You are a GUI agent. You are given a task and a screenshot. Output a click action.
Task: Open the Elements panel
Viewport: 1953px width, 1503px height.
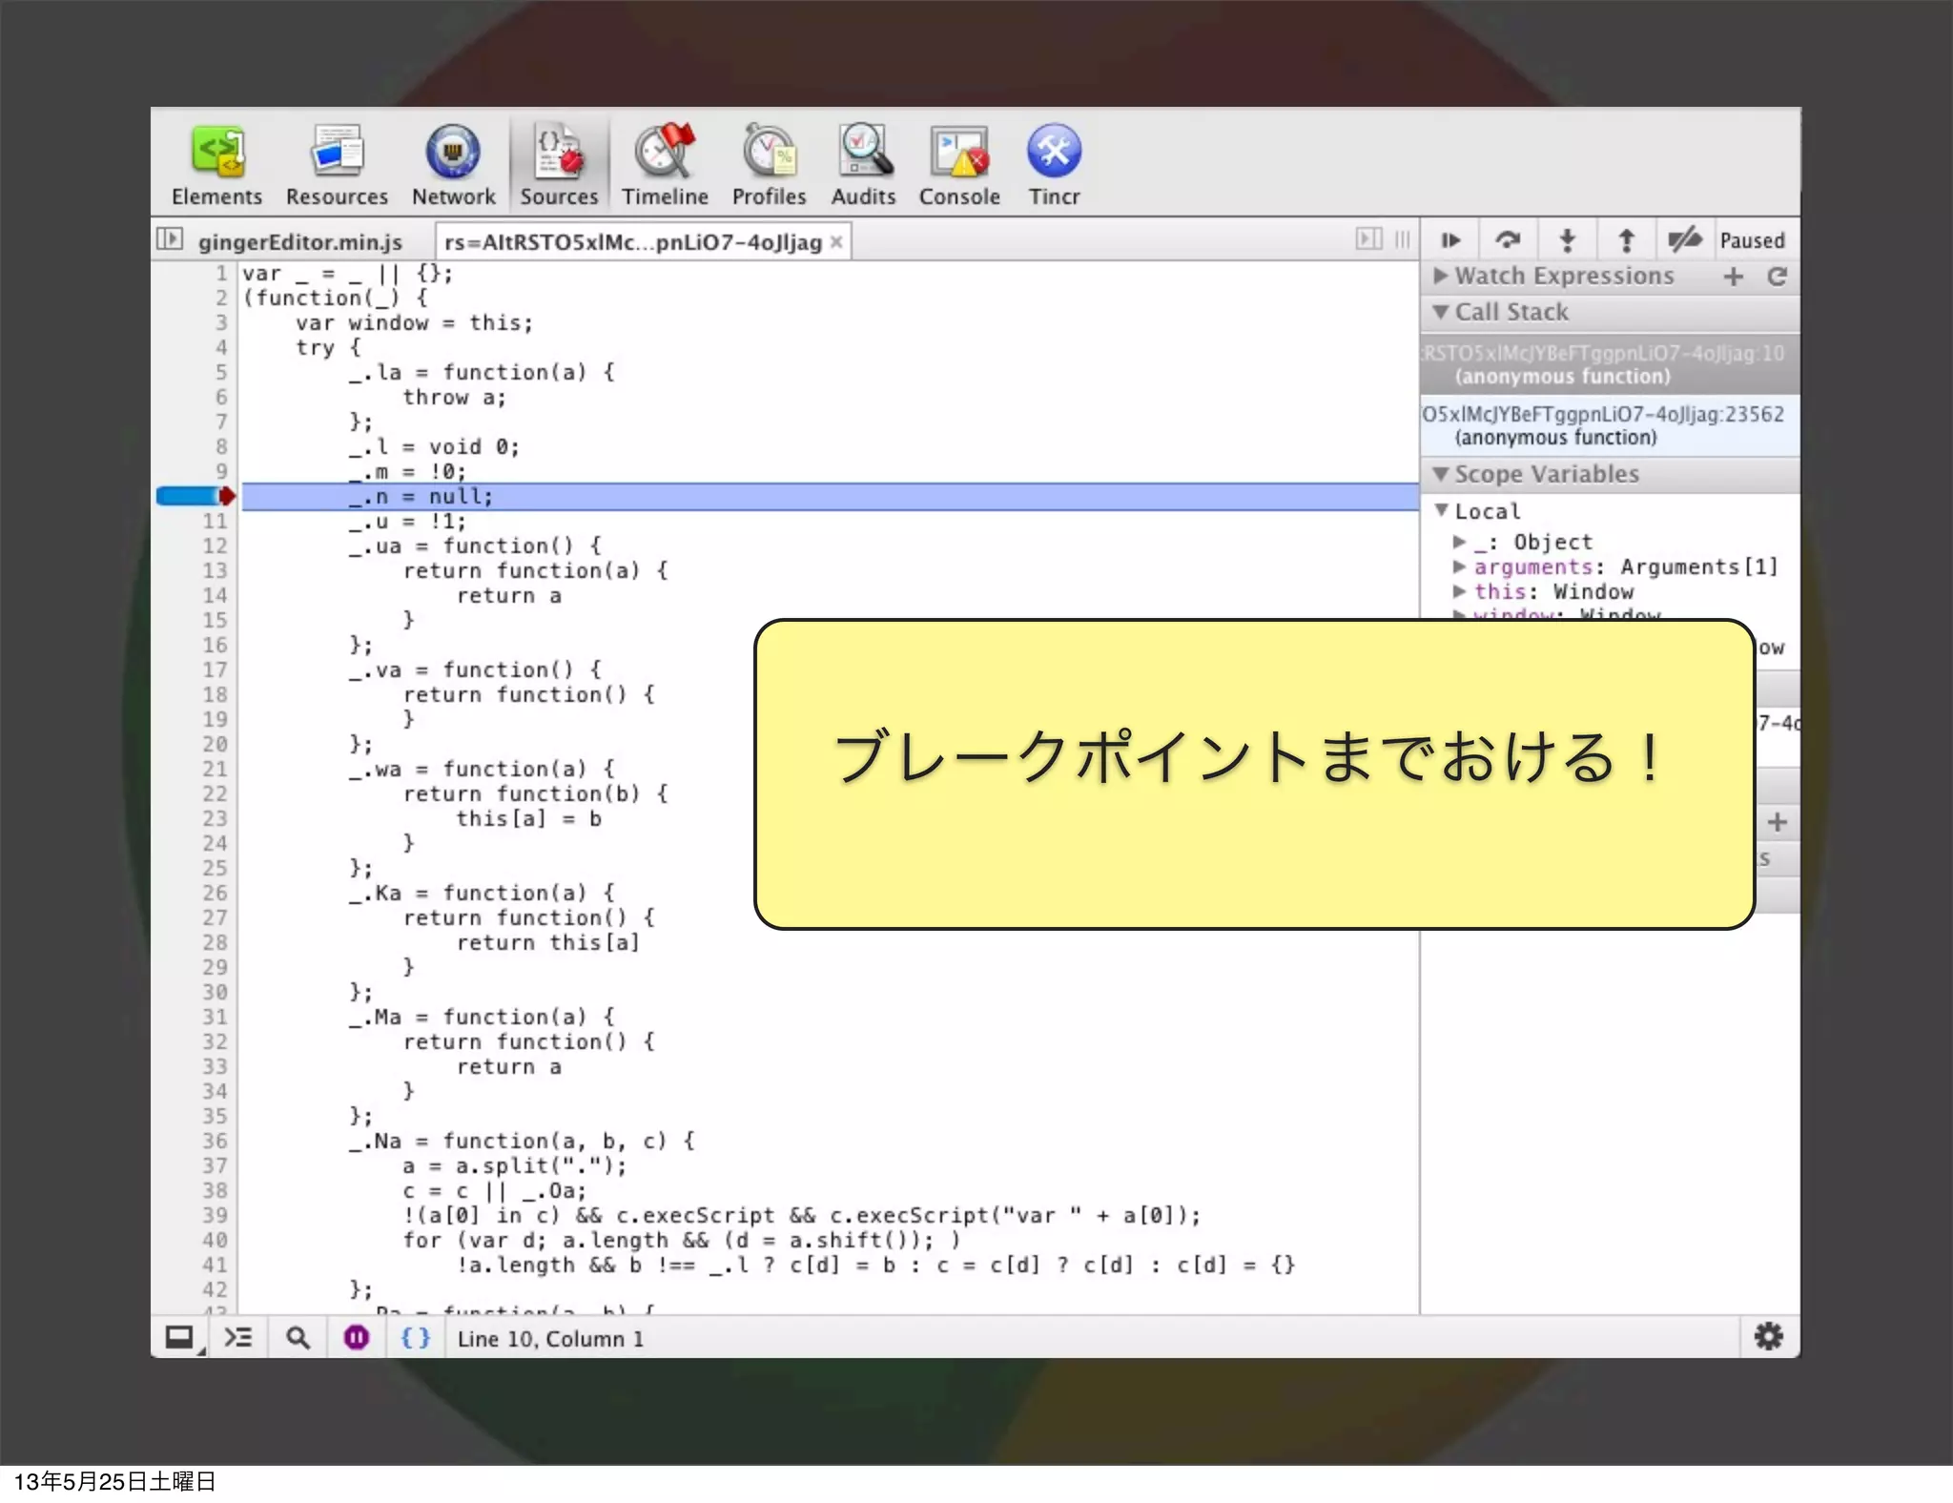point(216,164)
